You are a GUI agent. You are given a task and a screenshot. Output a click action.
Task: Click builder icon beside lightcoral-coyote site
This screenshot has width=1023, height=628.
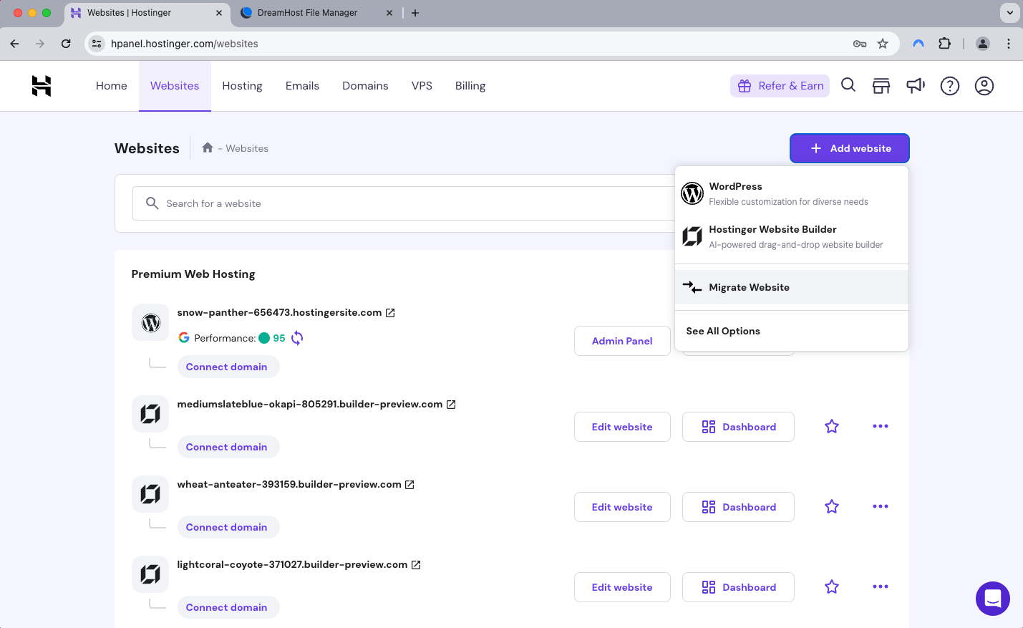click(150, 574)
